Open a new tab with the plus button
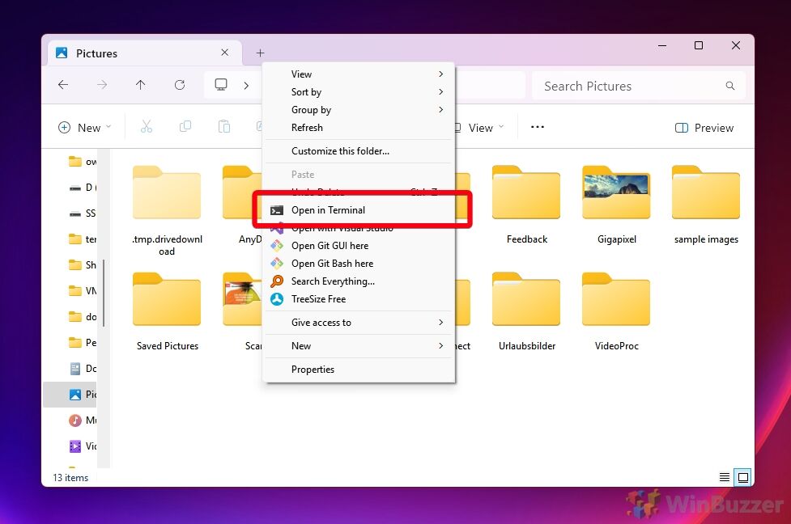The height and width of the screenshot is (524, 791). tap(261, 53)
